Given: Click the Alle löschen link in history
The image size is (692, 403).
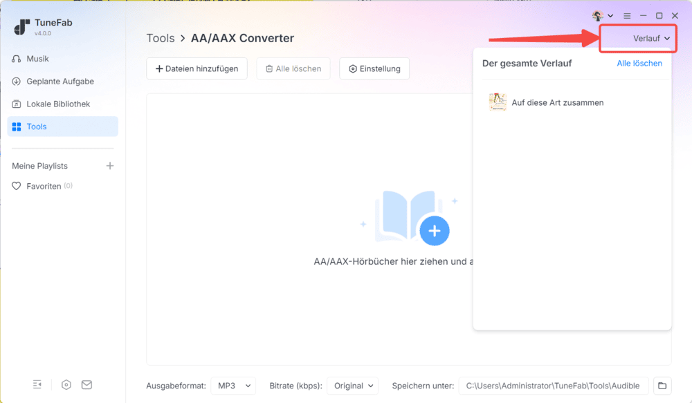Looking at the screenshot, I should tap(639, 64).
